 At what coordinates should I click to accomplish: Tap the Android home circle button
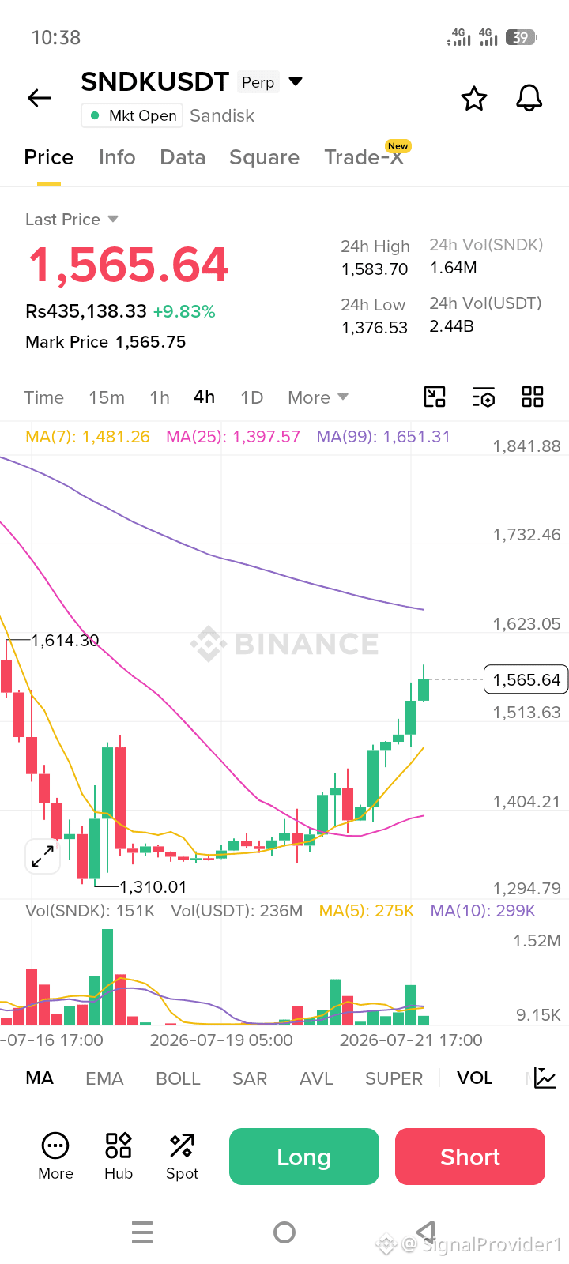click(284, 1232)
